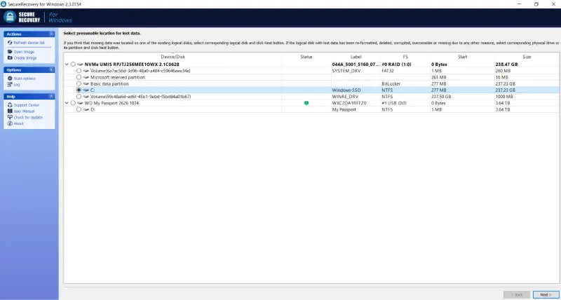This screenshot has width=561, height=300.
Task: Click the My Passport label cell
Action: click(x=344, y=109)
